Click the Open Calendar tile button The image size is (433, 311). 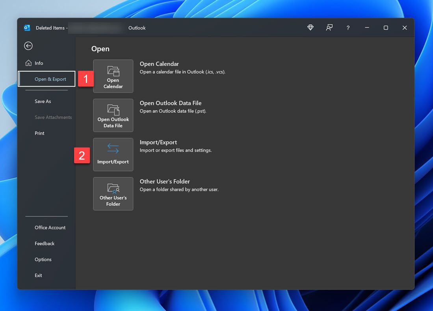[x=113, y=76]
